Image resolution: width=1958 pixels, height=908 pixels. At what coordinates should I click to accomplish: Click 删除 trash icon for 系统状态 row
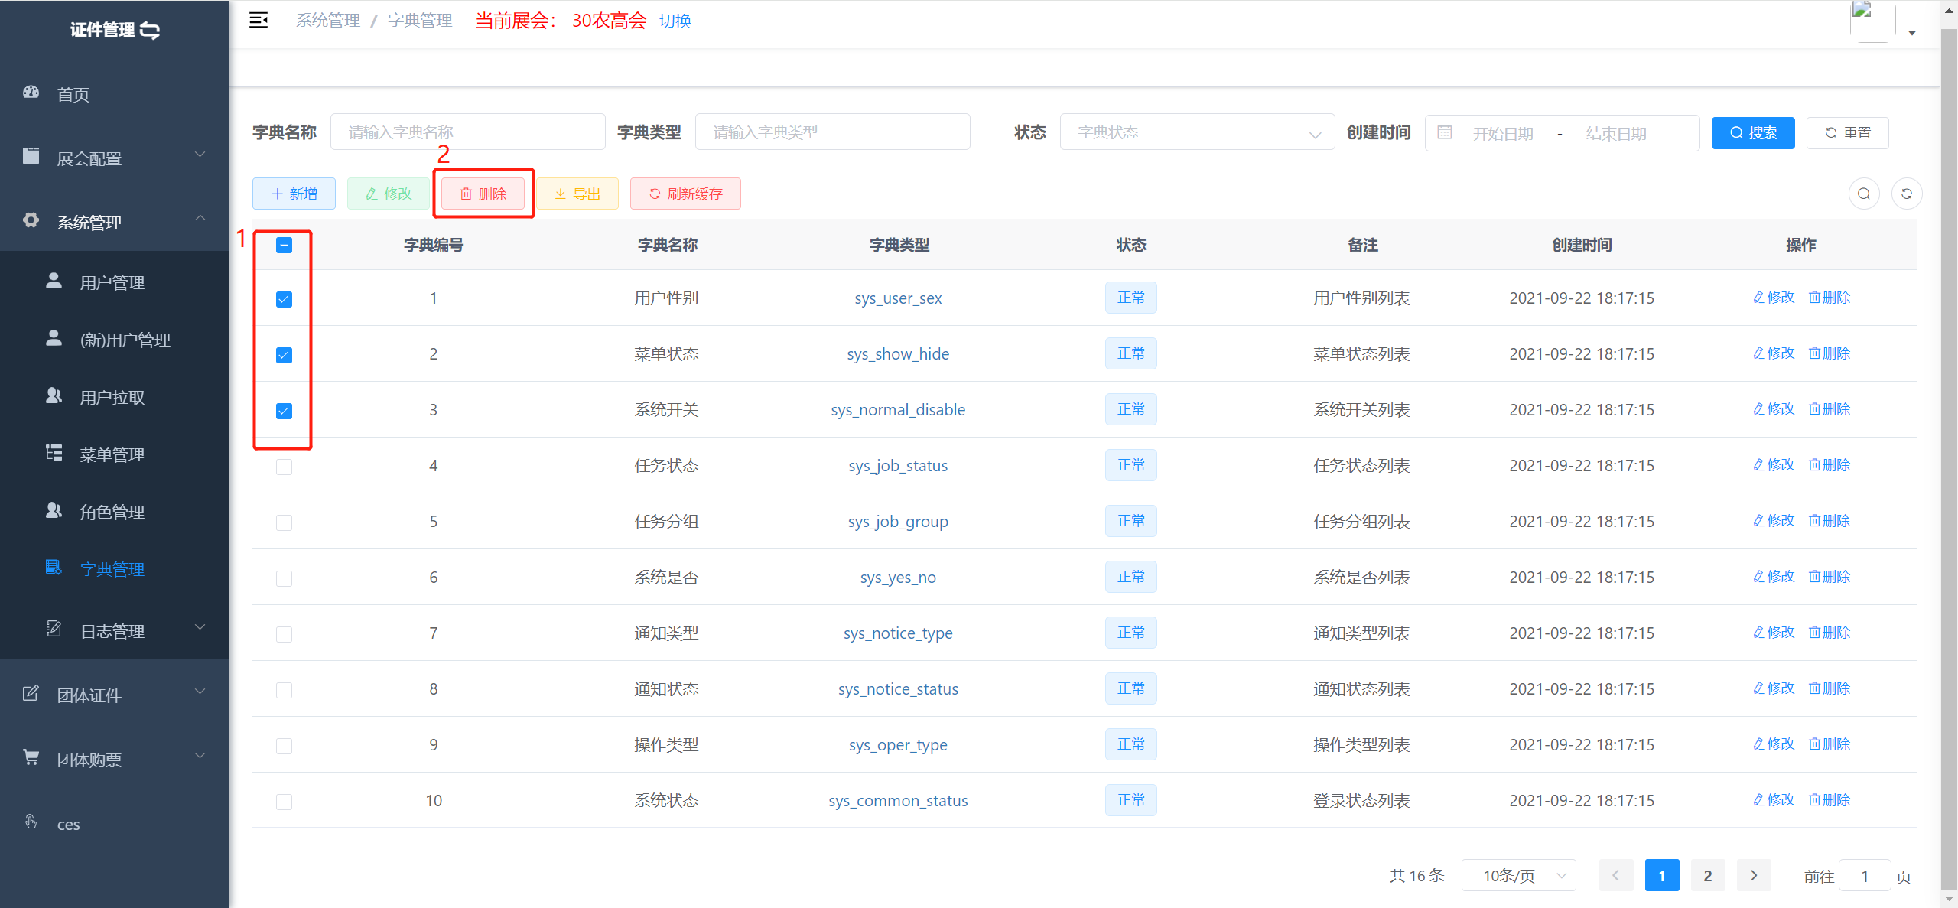(x=1813, y=800)
